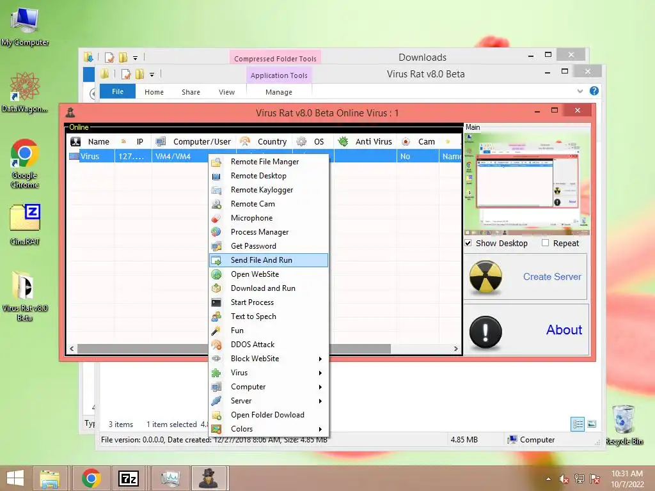Click the horizontal scrollbar right arrow
Image resolution: width=655 pixels, height=491 pixels.
pyautogui.click(x=455, y=348)
